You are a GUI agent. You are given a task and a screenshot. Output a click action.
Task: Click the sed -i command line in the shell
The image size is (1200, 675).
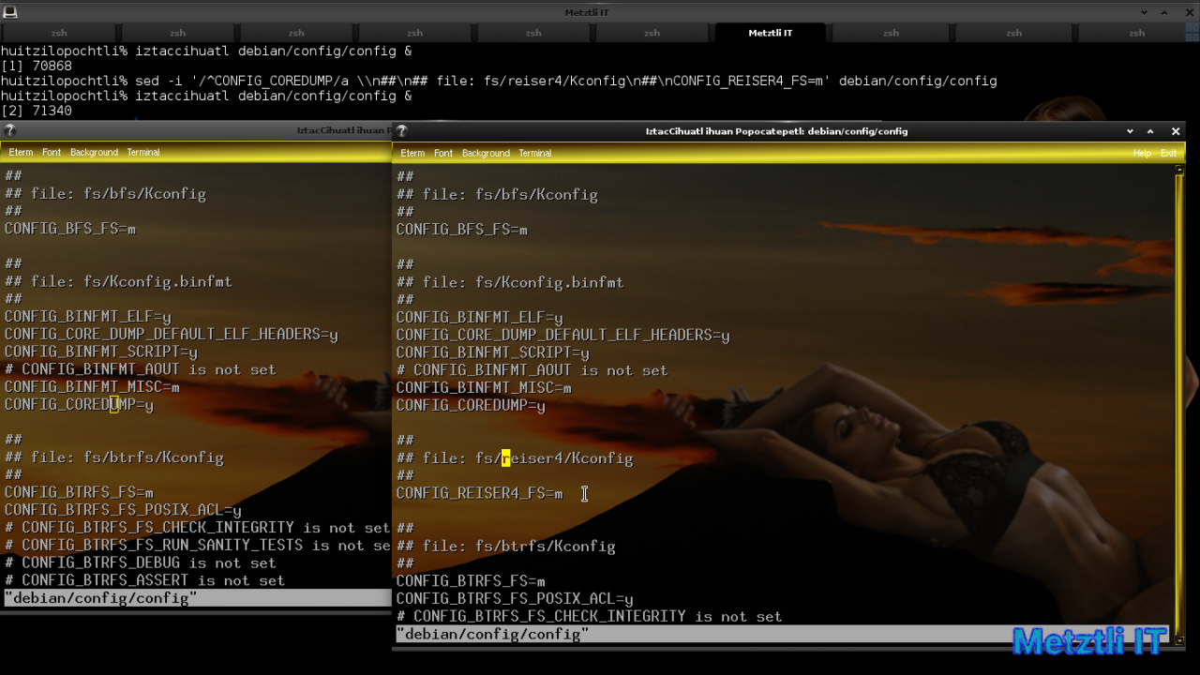(x=499, y=81)
